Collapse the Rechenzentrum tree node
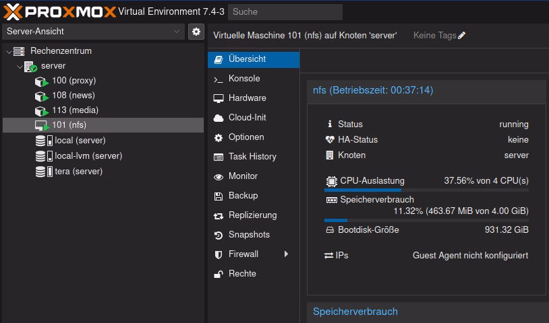The image size is (549, 323). pos(9,51)
